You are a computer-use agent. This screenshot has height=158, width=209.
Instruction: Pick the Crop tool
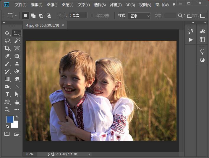[7, 48]
